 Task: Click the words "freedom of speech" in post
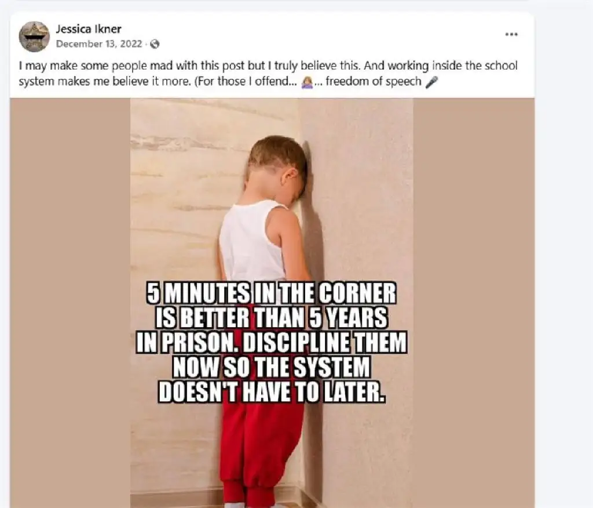click(x=374, y=81)
